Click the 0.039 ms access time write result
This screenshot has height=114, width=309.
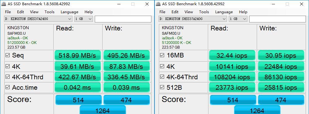[x=127, y=87]
